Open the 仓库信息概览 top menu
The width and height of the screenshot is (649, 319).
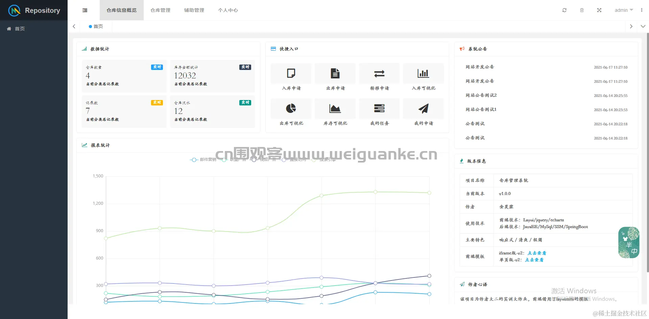point(122,10)
